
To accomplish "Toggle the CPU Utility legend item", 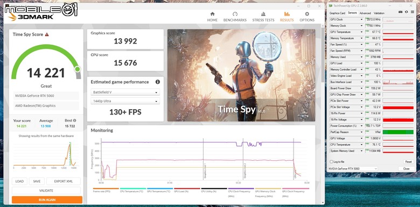I will [x=214, y=190].
